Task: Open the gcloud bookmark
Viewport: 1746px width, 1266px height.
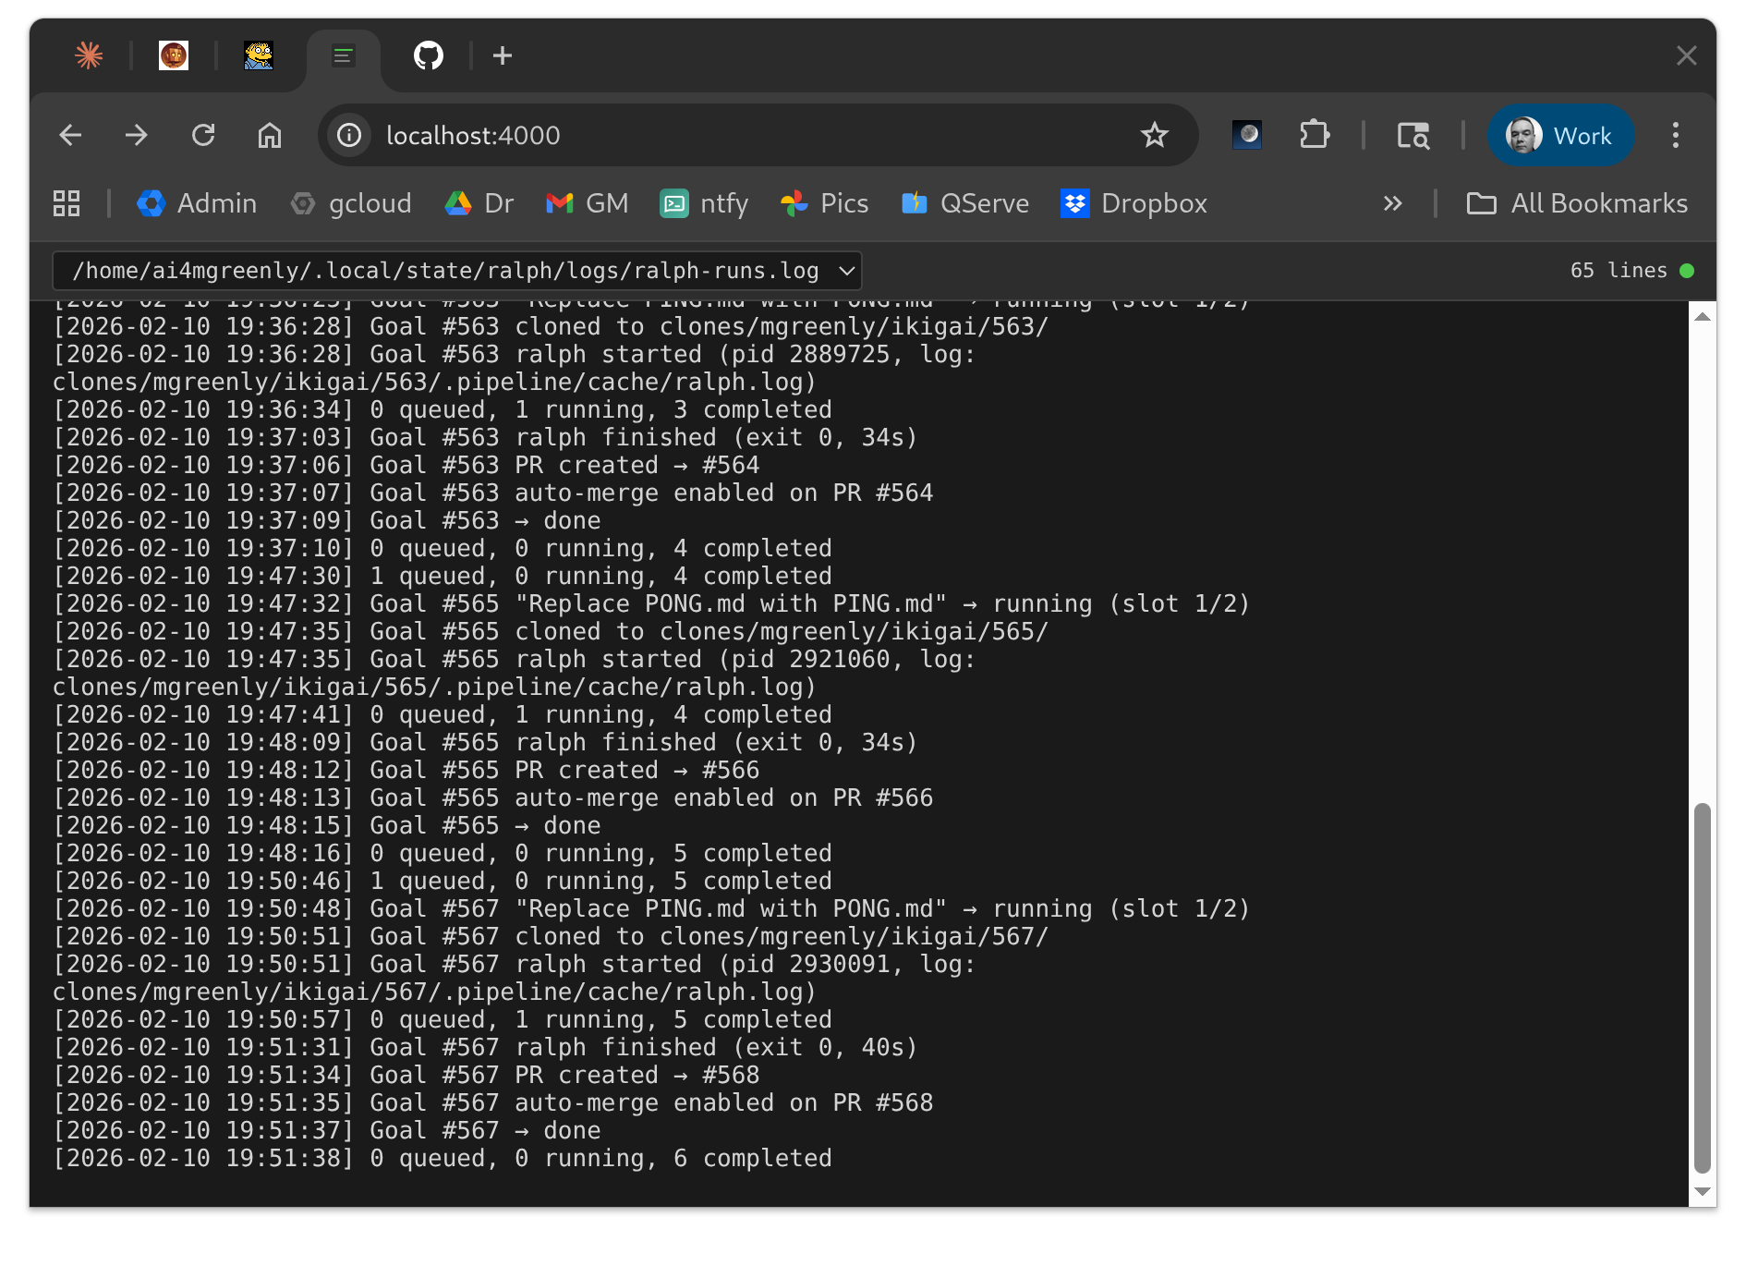Action: [351, 203]
